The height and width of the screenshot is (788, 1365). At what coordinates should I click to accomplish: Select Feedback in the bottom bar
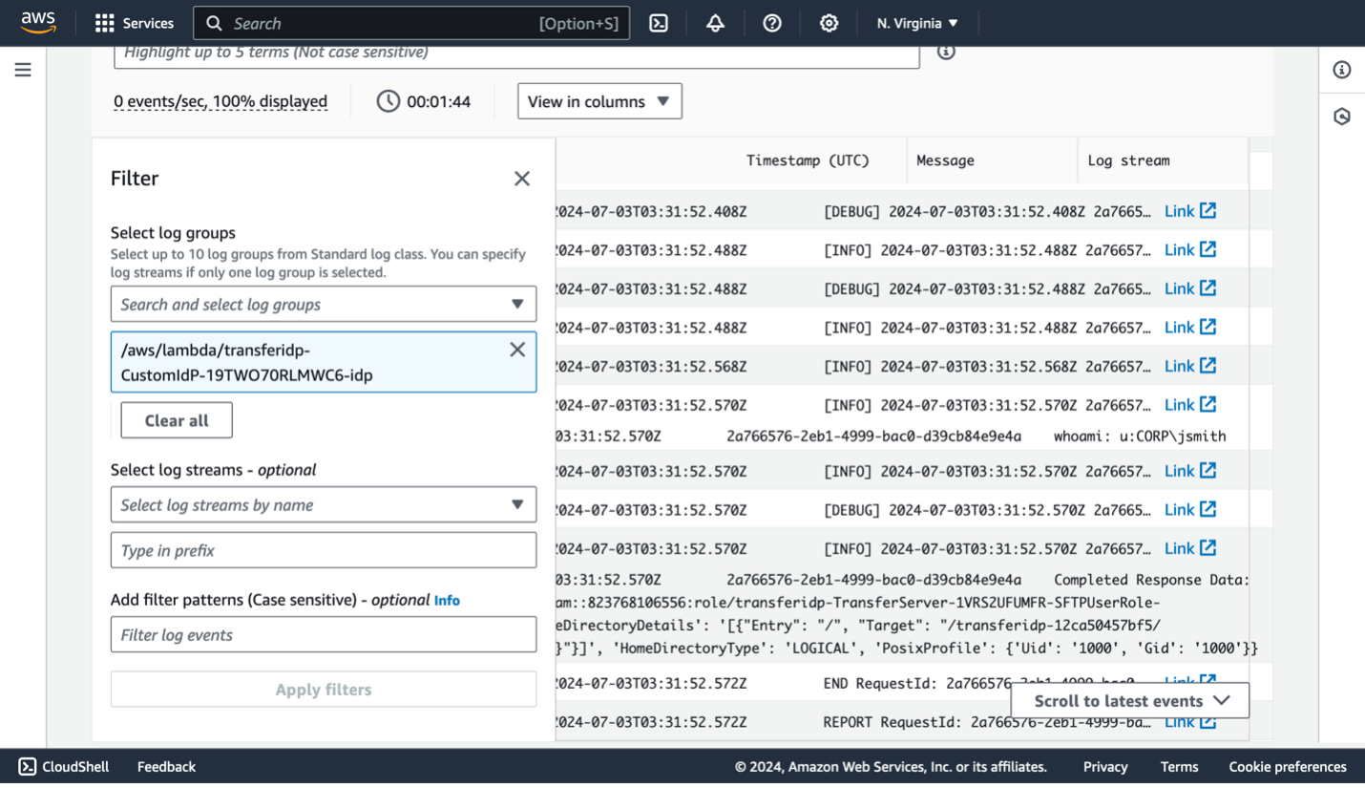coord(167,766)
